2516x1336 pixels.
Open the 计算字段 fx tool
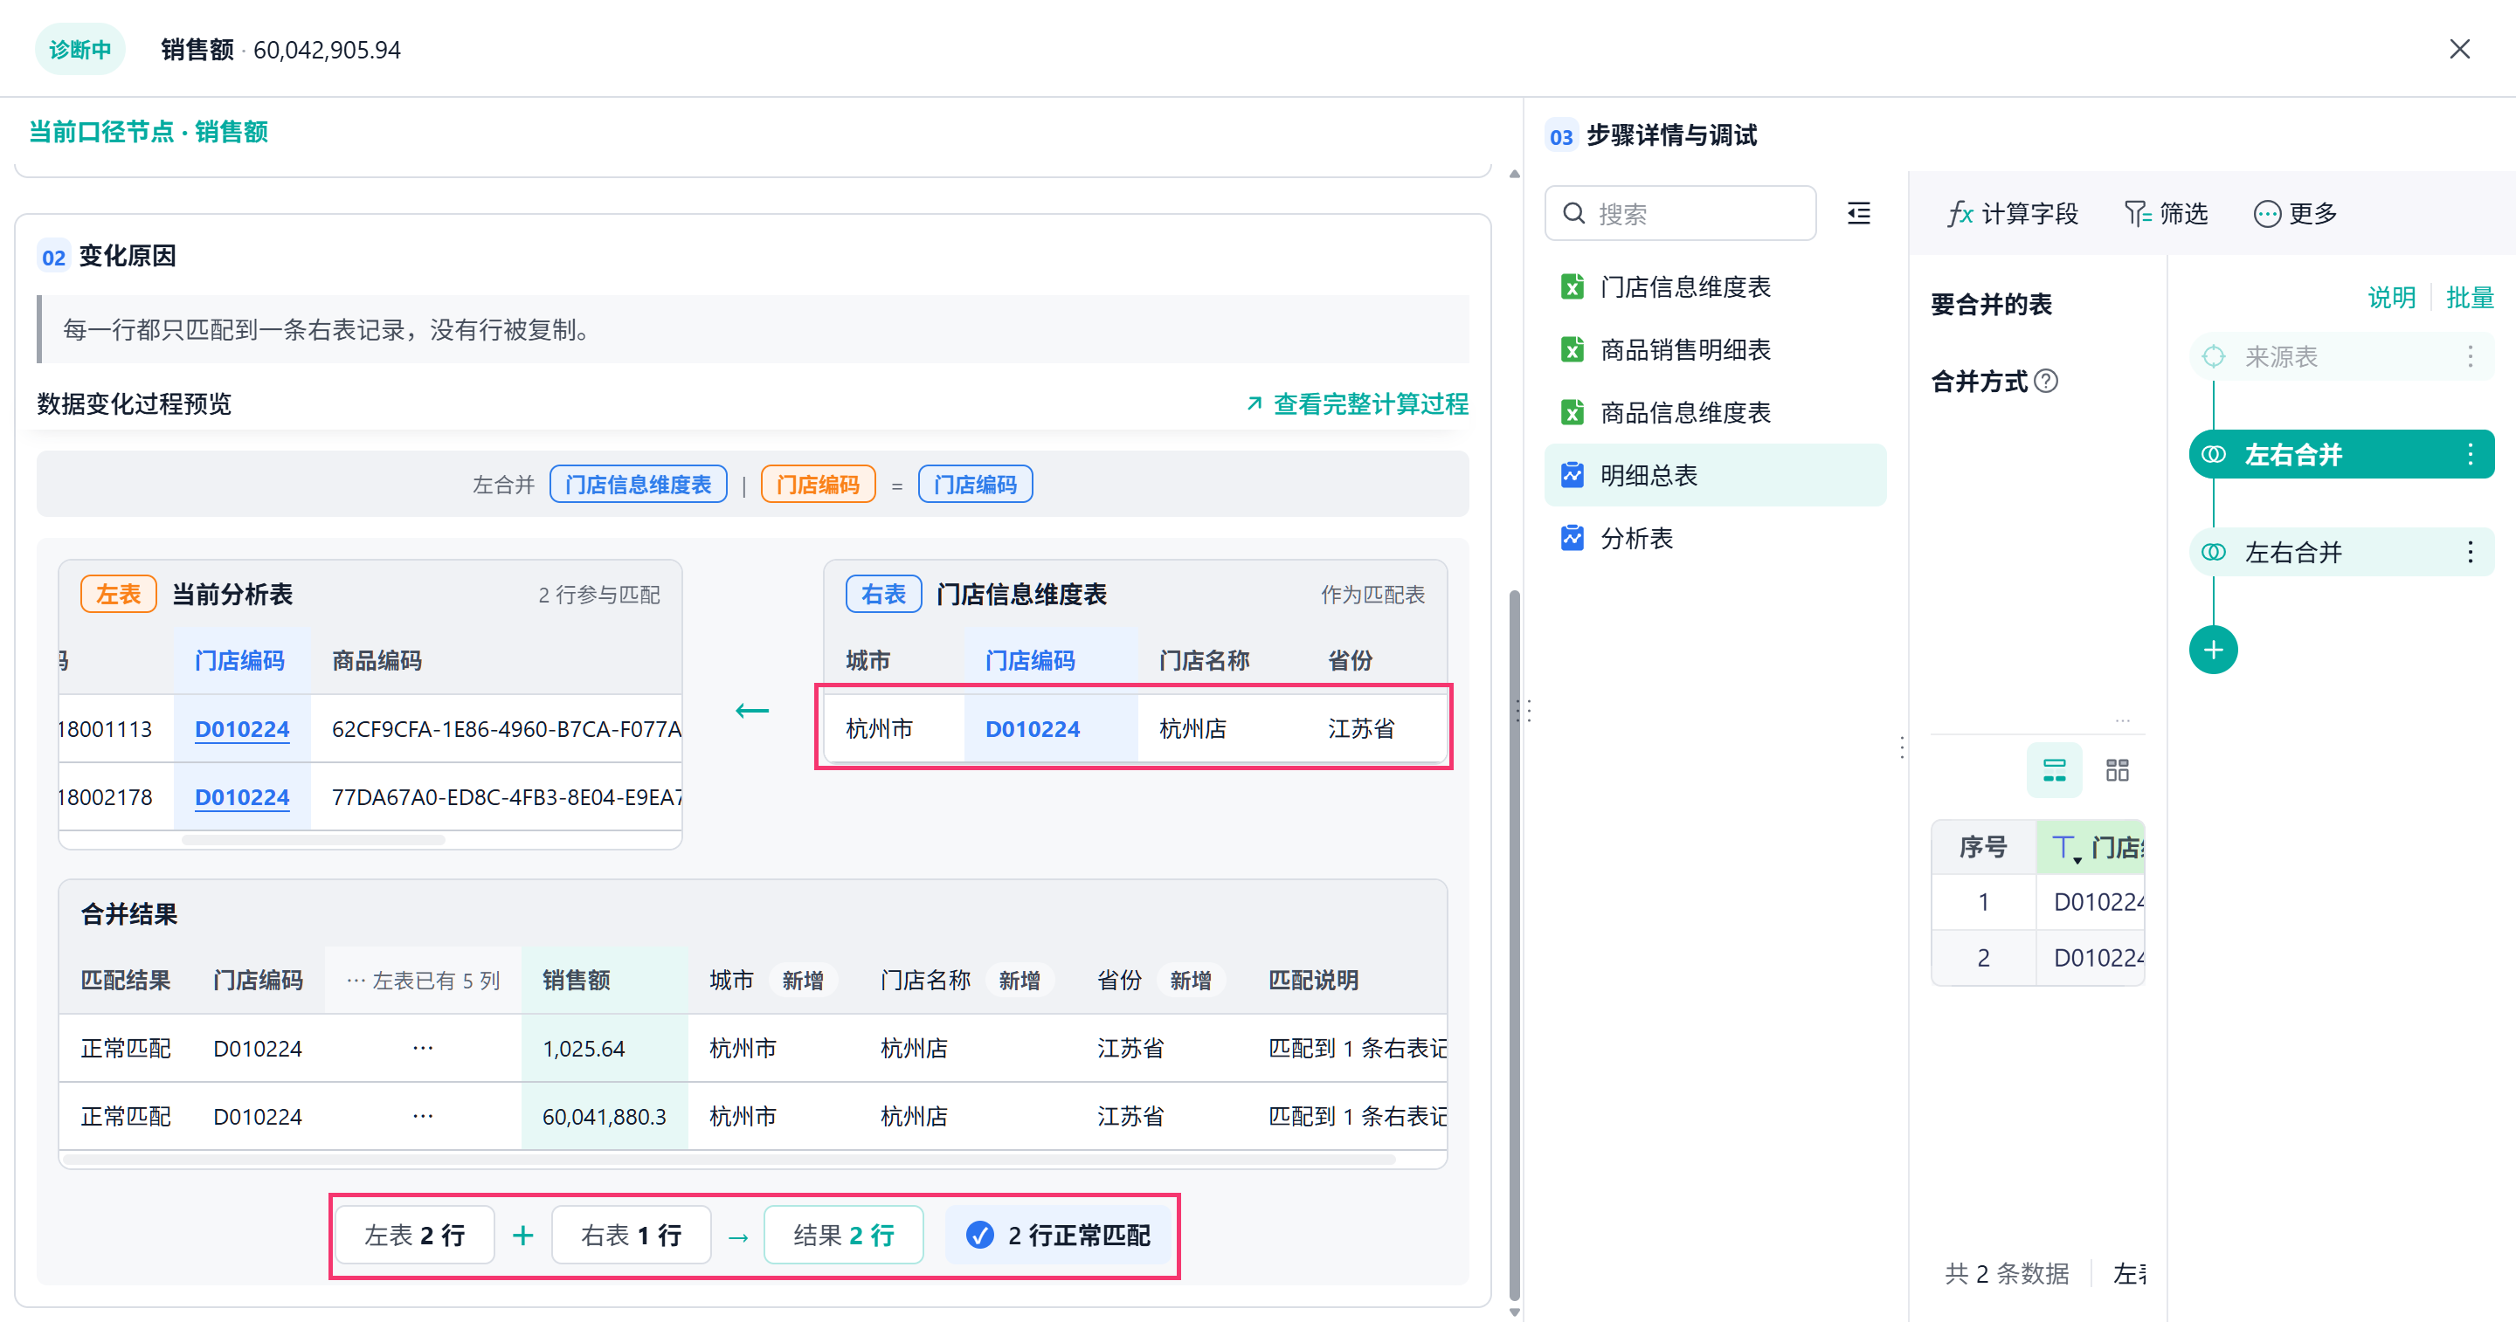click(x=2013, y=214)
